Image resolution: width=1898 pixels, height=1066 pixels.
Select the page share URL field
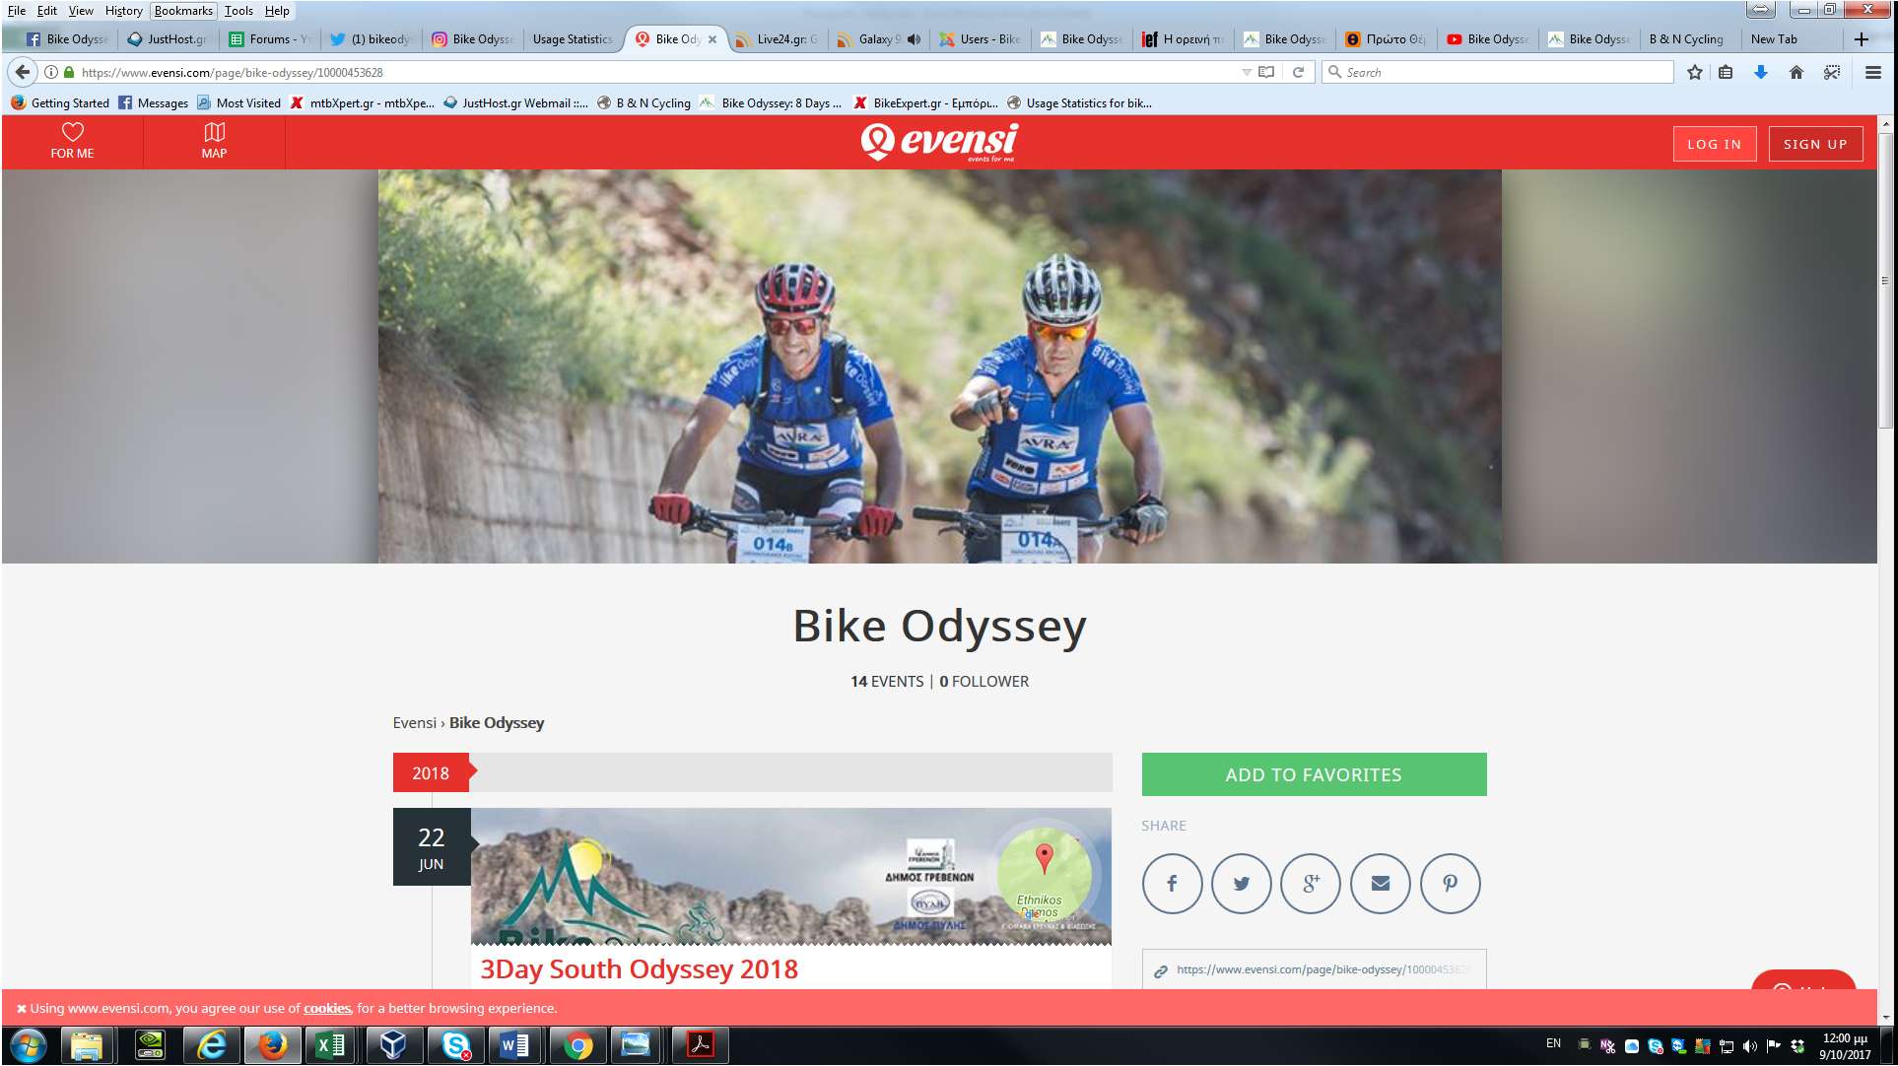click(x=1314, y=969)
